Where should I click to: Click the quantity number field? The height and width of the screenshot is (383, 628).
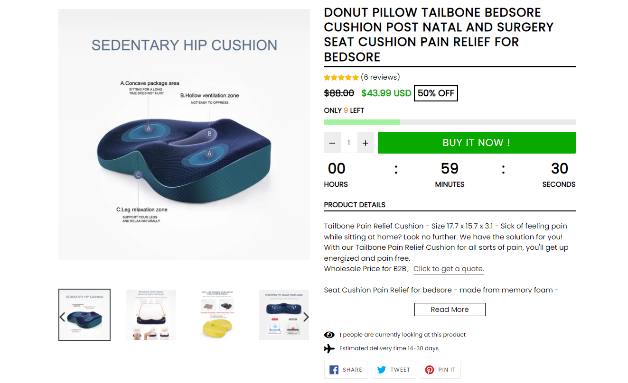point(349,143)
